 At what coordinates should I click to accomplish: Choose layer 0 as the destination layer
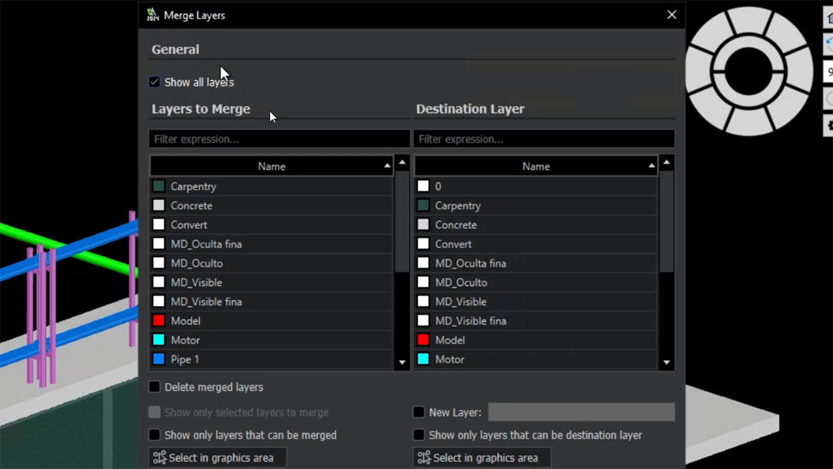click(536, 186)
